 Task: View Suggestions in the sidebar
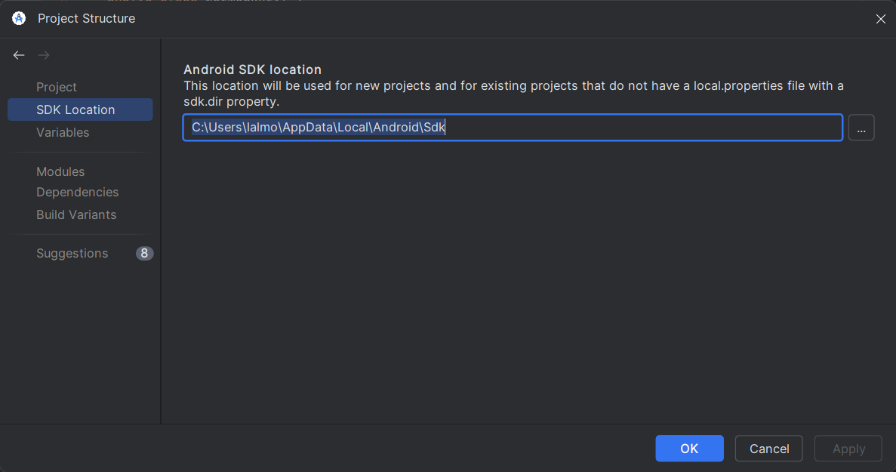(x=72, y=253)
